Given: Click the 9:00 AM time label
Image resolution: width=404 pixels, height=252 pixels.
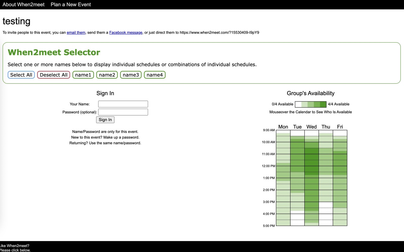Looking at the screenshot, I should pos(269,130).
